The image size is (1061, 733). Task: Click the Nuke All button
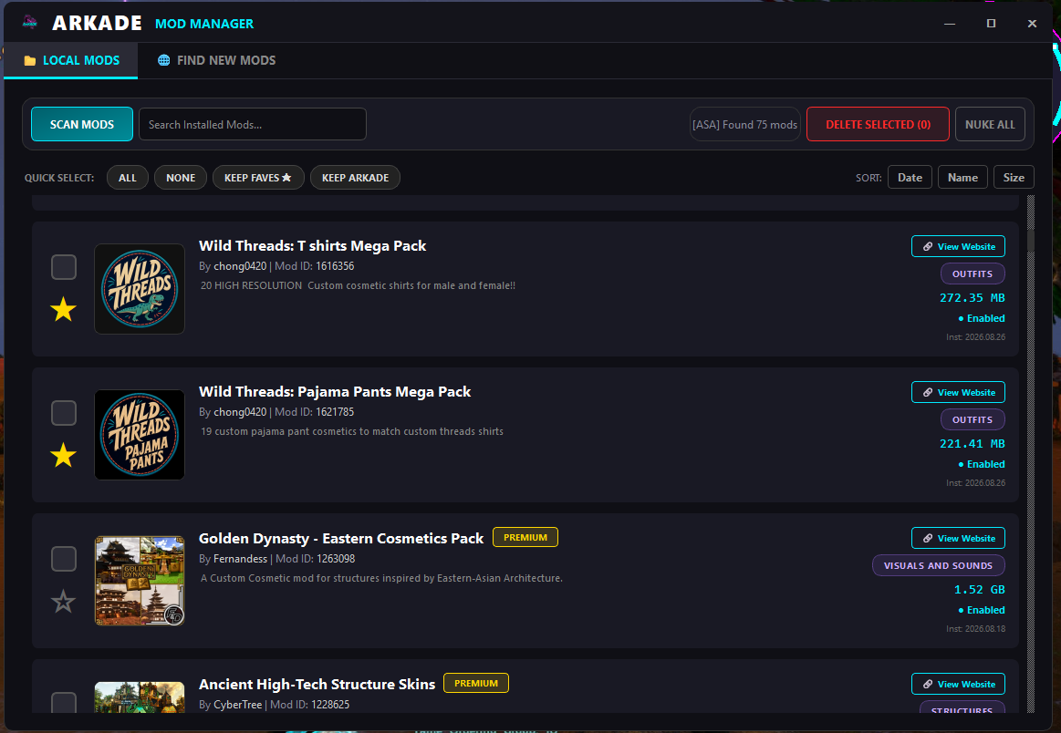[x=990, y=124]
